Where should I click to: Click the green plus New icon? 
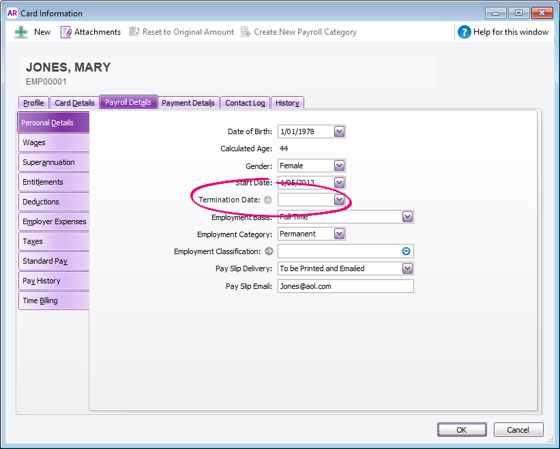[21, 32]
